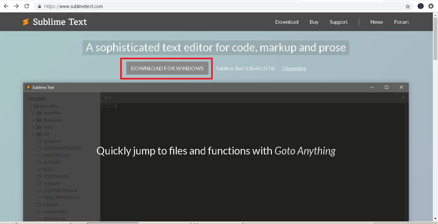Viewport: 438px width, 224px height.
Task: Open the Support menu item
Action: (338, 22)
